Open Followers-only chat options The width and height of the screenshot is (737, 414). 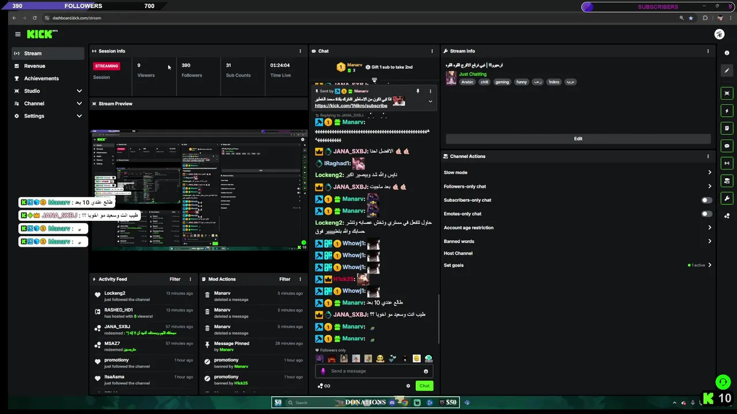[578, 186]
